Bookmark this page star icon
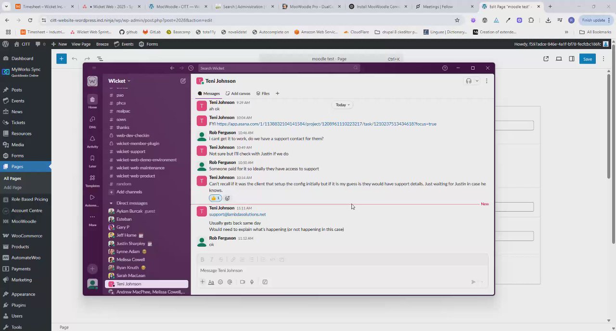 pos(457,20)
